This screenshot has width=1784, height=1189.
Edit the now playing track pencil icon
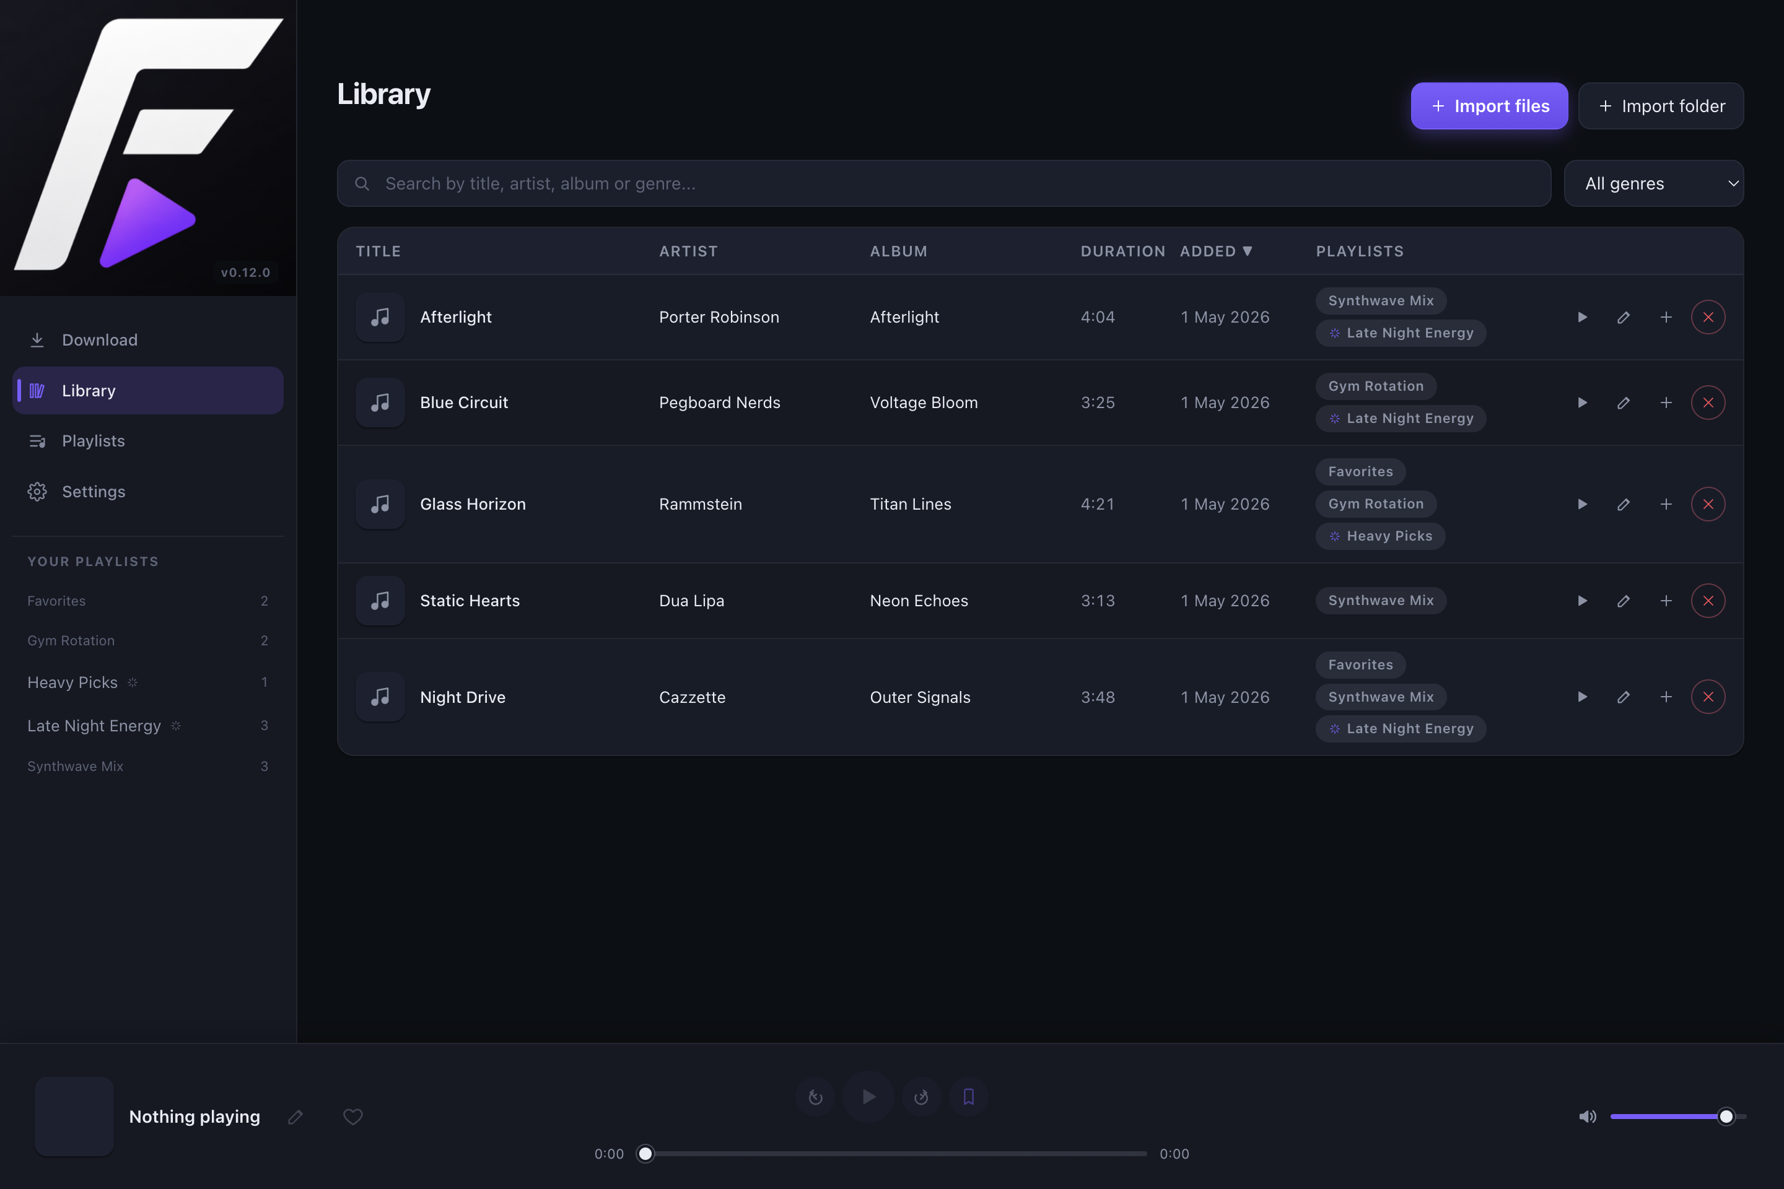(296, 1117)
